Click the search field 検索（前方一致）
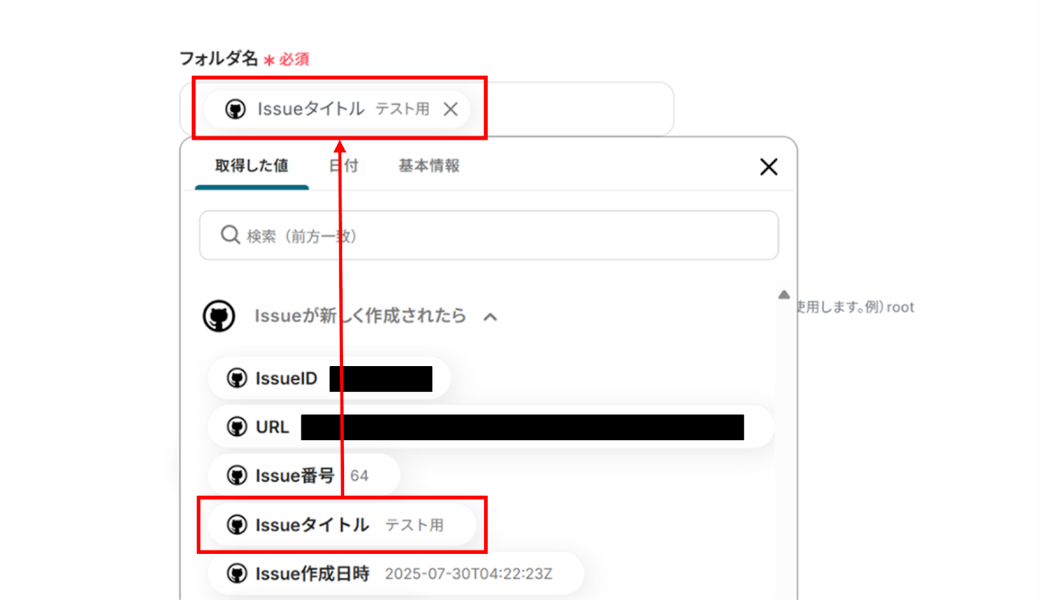Viewport: 1040px width, 600px height. tap(489, 235)
